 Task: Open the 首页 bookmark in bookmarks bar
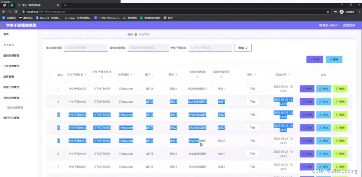pyautogui.click(x=168, y=18)
